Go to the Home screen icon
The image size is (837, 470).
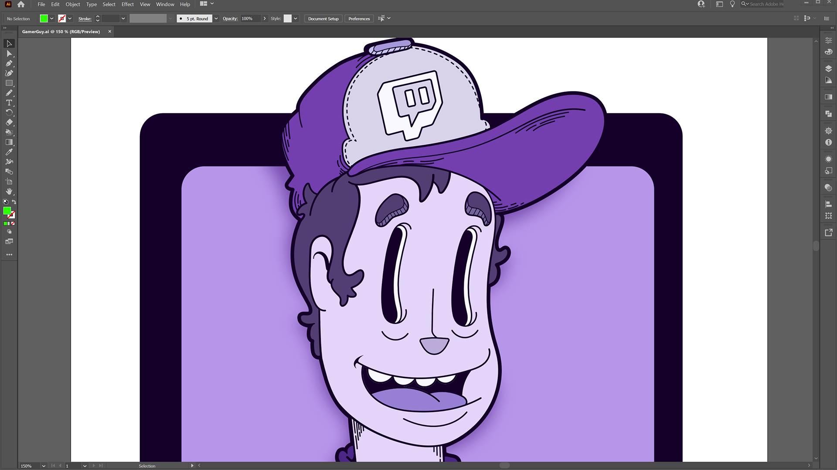(x=21, y=4)
